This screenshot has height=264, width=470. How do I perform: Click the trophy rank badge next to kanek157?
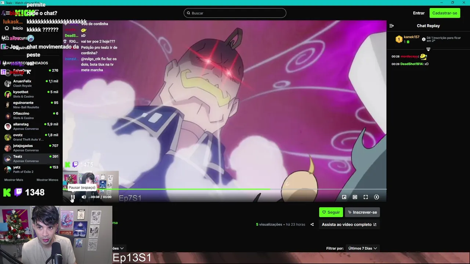pyautogui.click(x=399, y=39)
